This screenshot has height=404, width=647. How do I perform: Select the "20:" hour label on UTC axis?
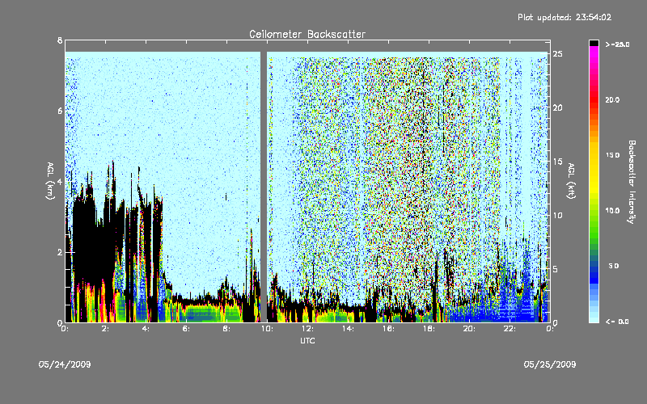tap(469, 329)
